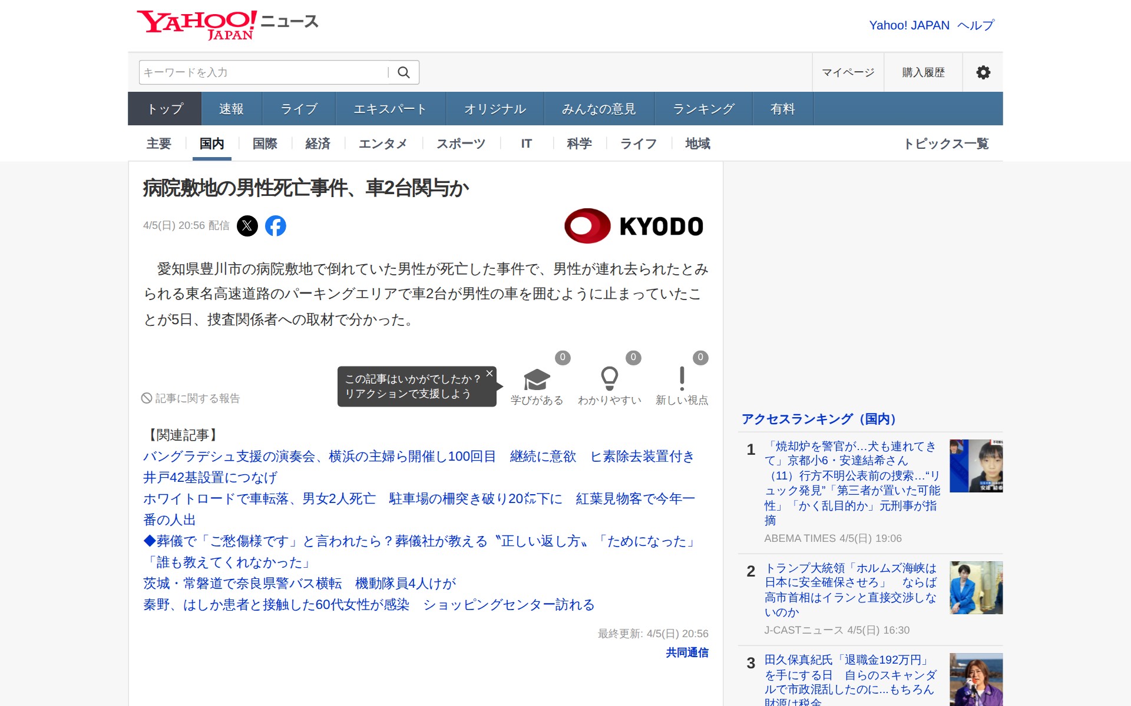Image resolution: width=1131 pixels, height=706 pixels.
Task: Open the top ranked article thumbnail
Action: (975, 466)
